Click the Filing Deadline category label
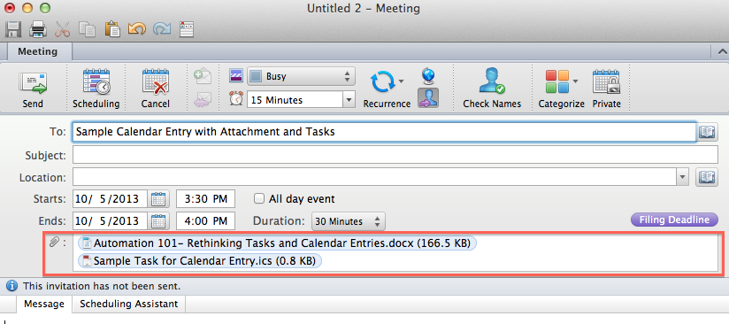Screen dimensions: 729x324 [x=675, y=220]
